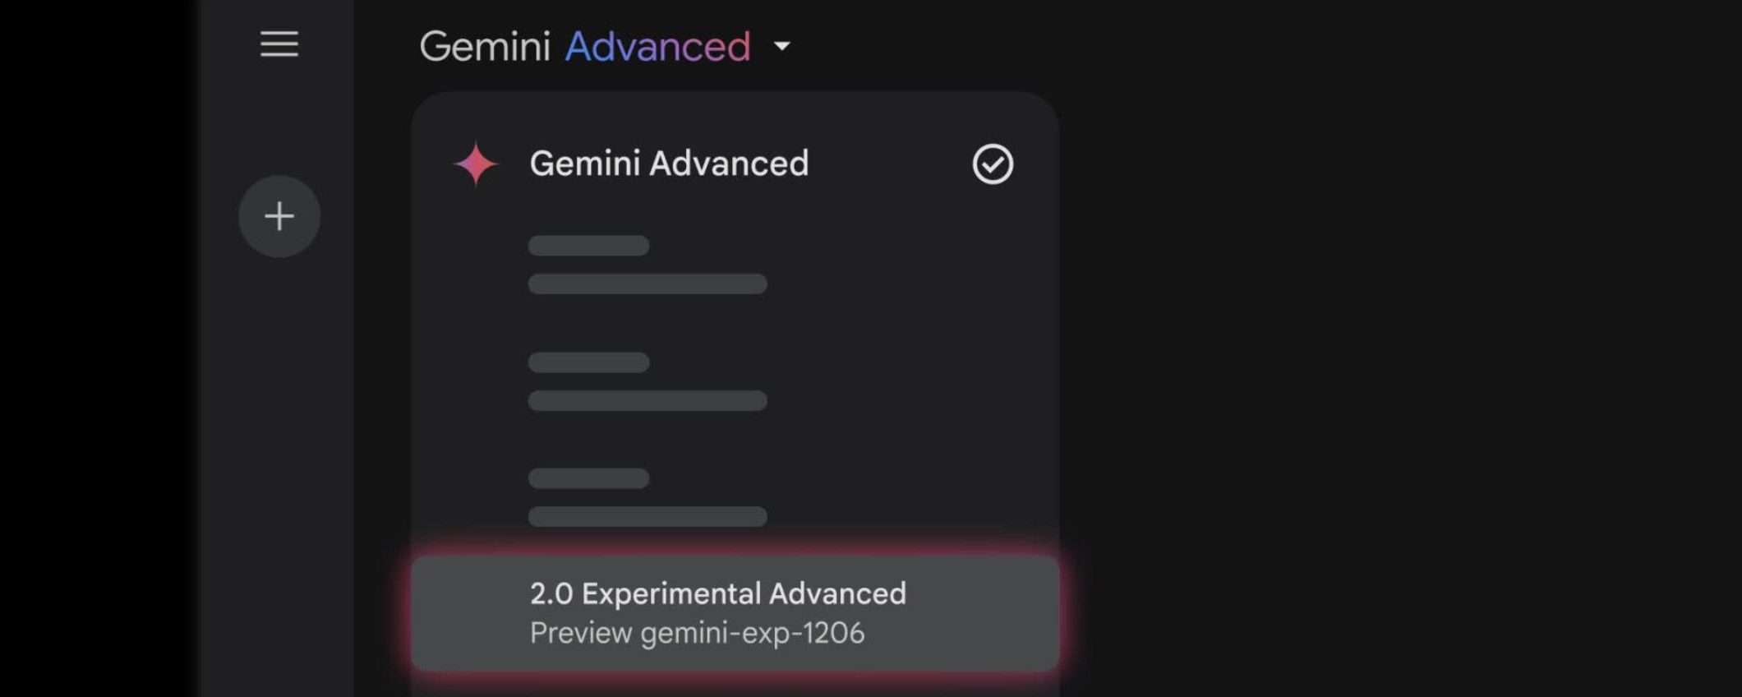Click second placeholder model's long description bar
1742x697 pixels.
click(x=647, y=401)
